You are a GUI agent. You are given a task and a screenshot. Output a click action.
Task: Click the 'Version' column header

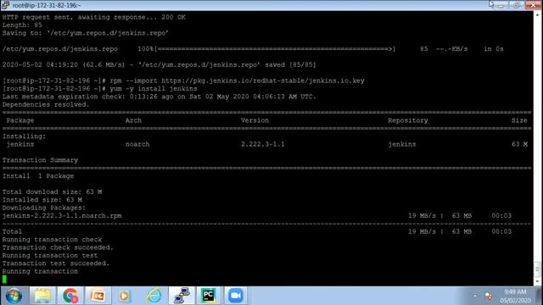(255, 120)
